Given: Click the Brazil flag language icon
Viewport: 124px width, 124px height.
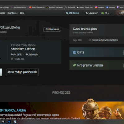Looking at the screenshot, I should [102, 13].
